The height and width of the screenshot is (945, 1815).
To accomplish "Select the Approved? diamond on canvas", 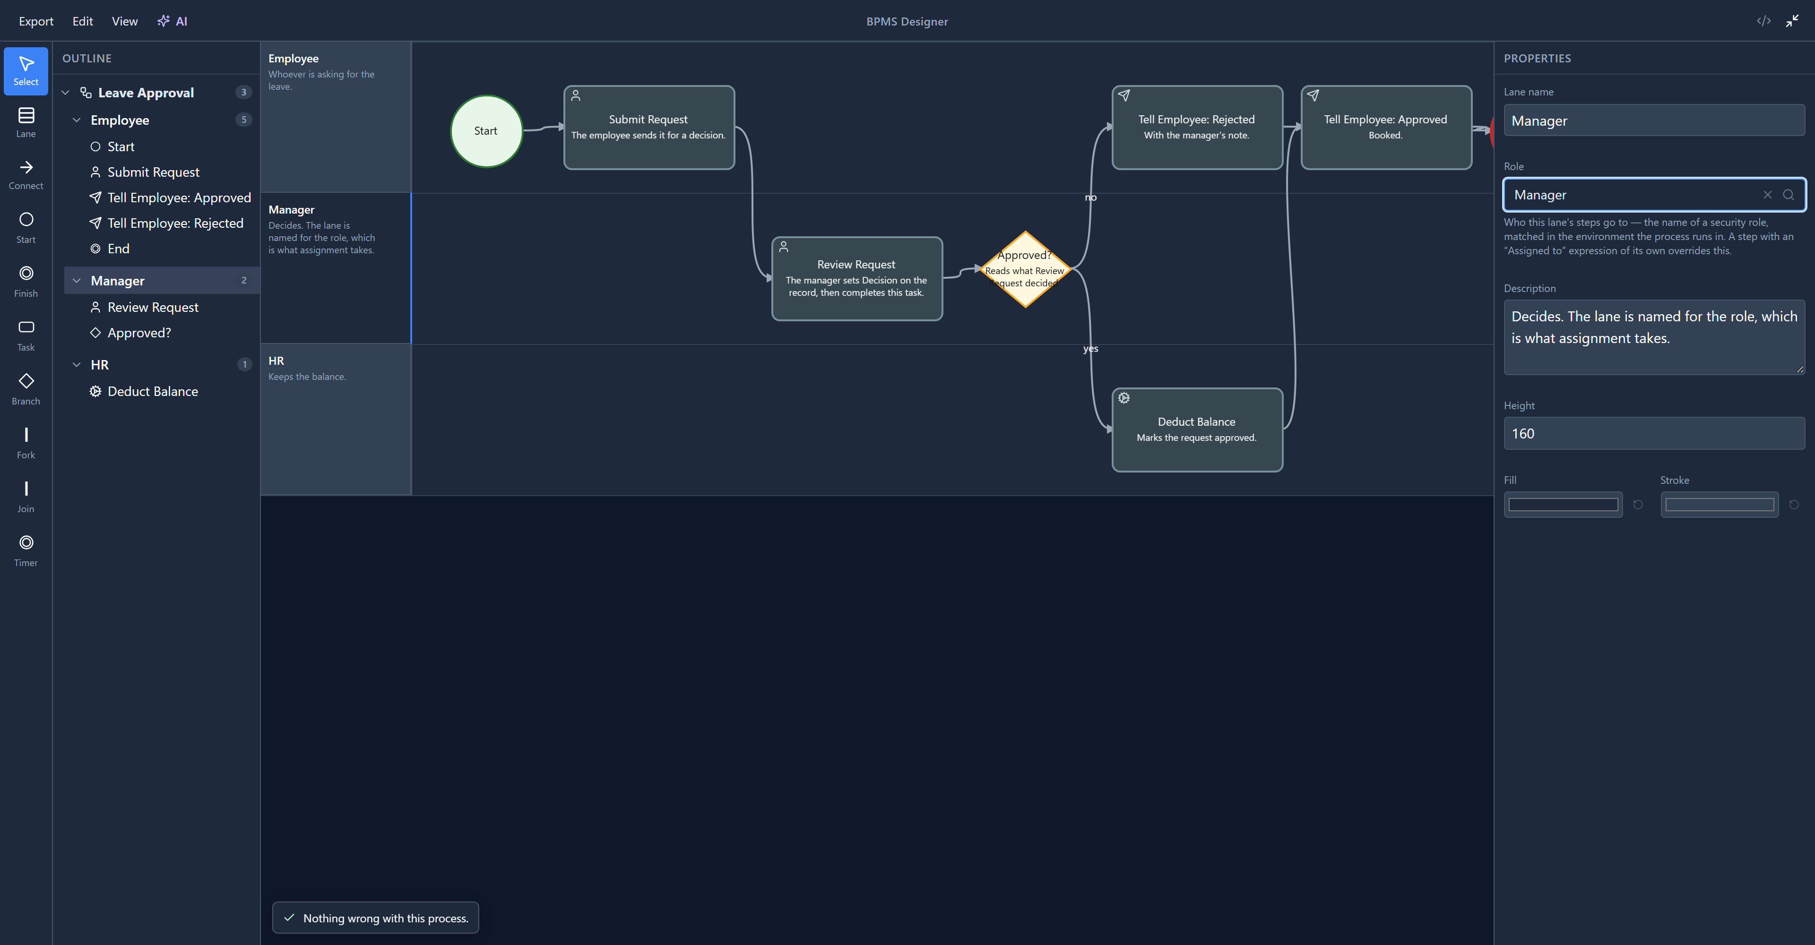I will 1025,269.
